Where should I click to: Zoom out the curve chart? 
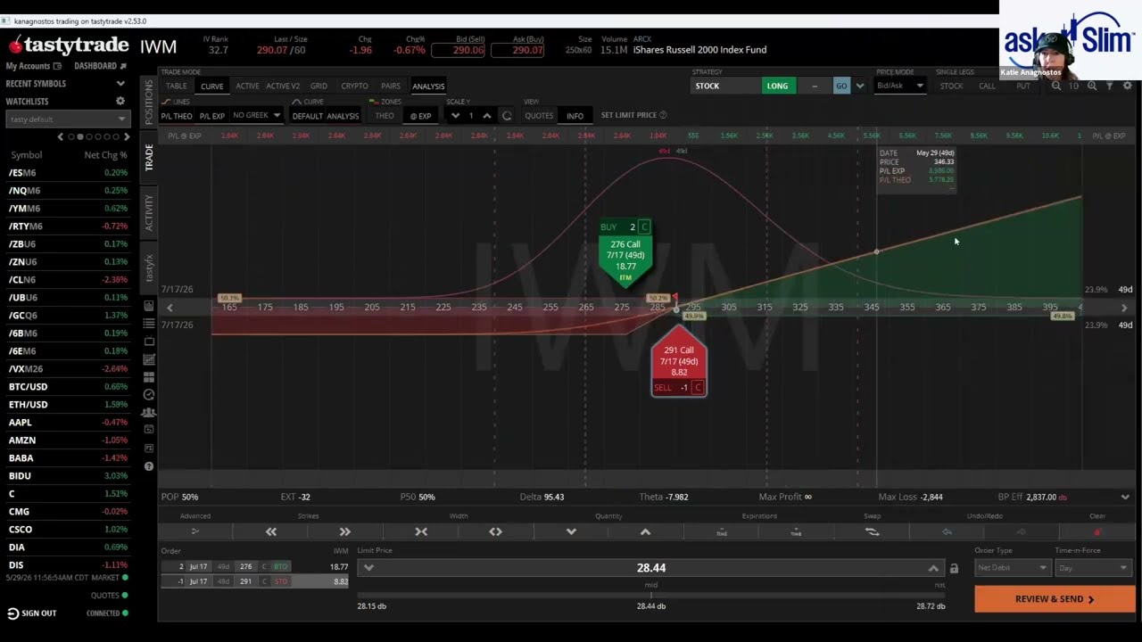click(x=1056, y=86)
